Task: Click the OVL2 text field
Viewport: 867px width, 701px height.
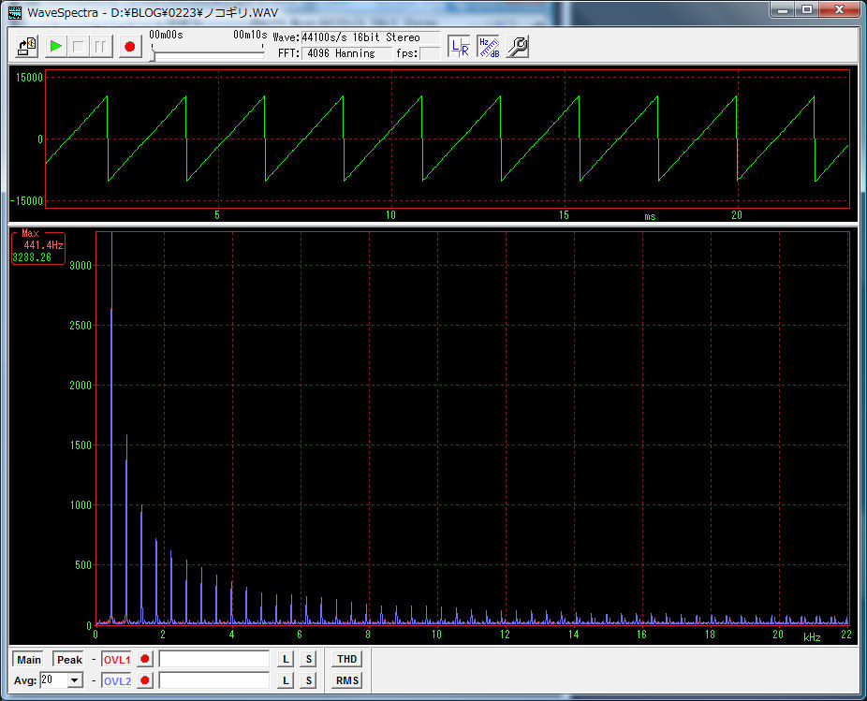Action: pyautogui.click(x=214, y=680)
